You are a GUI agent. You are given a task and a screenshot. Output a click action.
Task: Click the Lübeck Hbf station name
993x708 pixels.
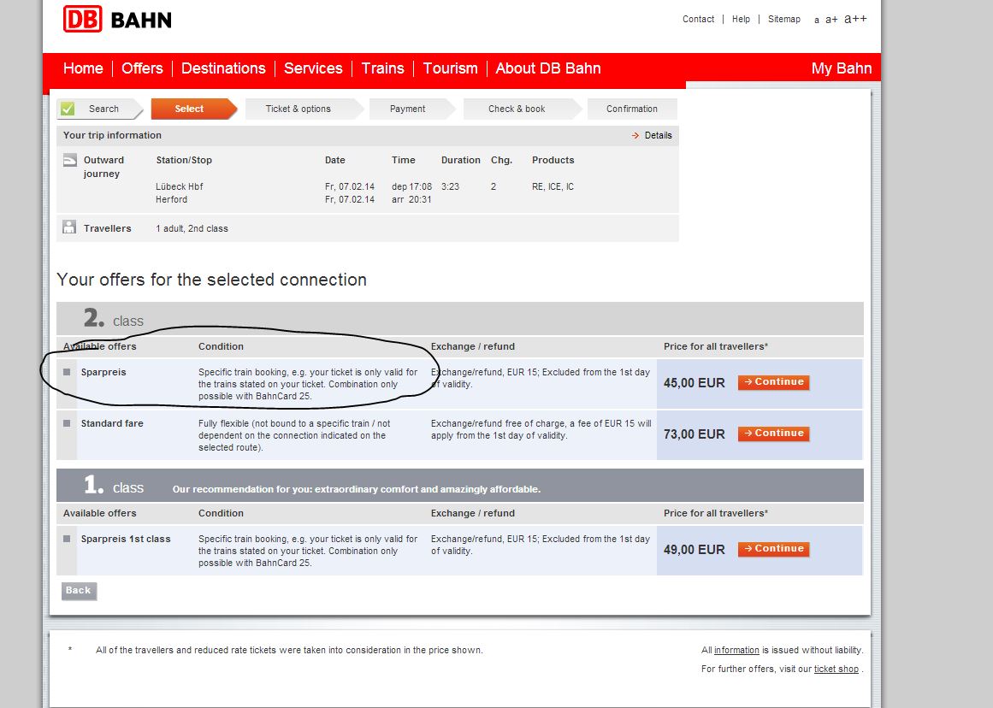tap(180, 186)
